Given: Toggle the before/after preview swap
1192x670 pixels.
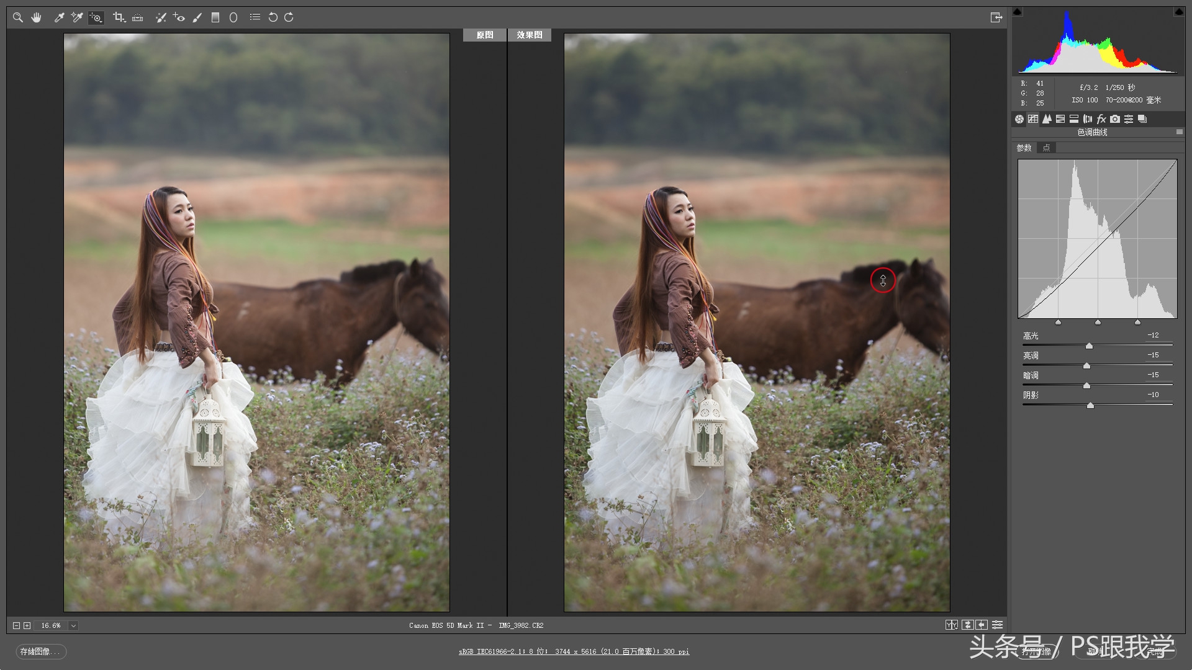Looking at the screenshot, I should click(x=967, y=625).
